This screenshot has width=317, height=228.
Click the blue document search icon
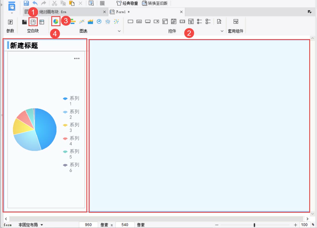[12, 6]
